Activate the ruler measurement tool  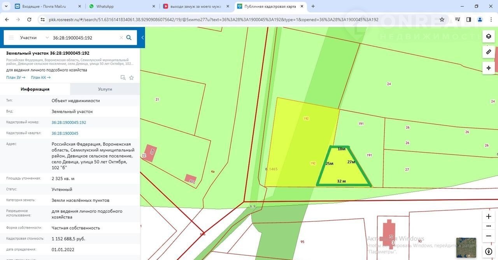pyautogui.click(x=489, y=52)
